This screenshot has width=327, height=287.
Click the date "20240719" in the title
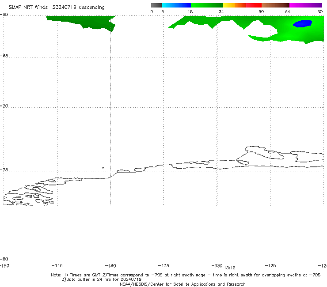[x=64, y=7]
